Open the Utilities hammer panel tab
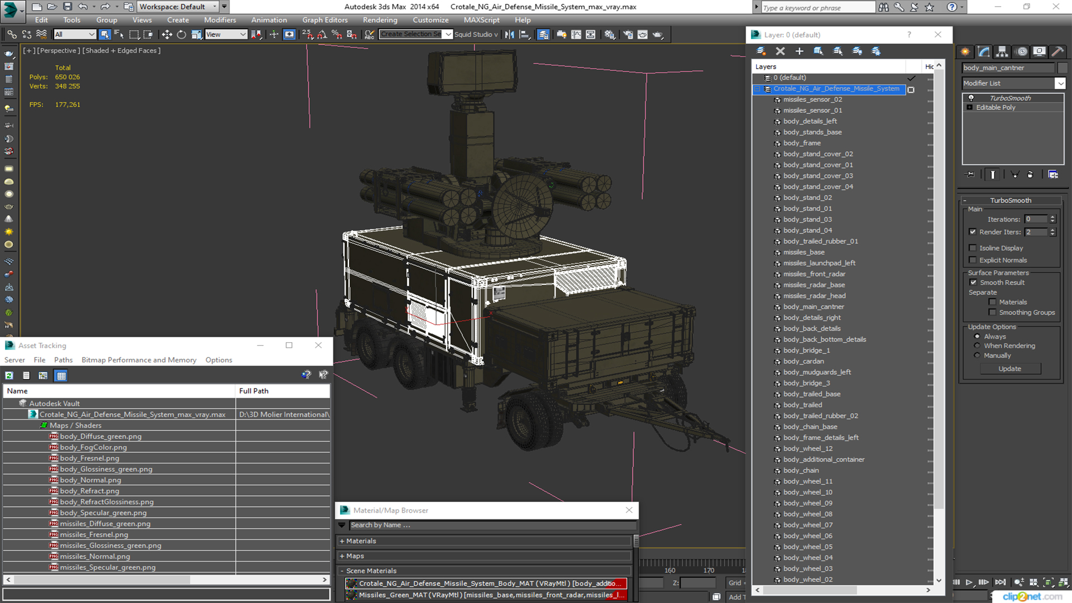The width and height of the screenshot is (1072, 603). pyautogui.click(x=1057, y=52)
